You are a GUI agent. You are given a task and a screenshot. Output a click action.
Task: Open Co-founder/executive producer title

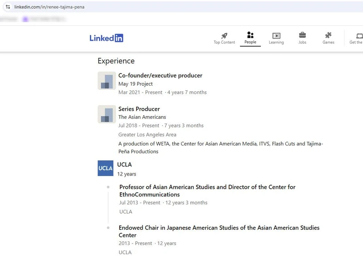tap(160, 75)
